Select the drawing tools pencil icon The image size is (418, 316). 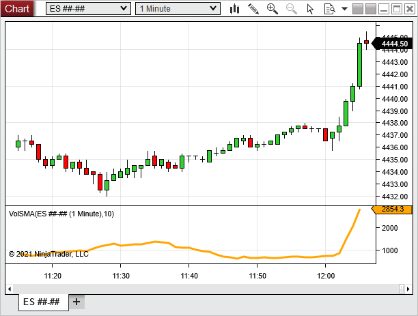point(253,9)
